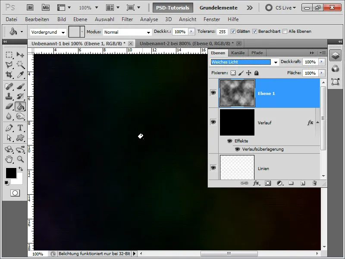Select the History Brush tool

pyautogui.click(x=20, y=96)
